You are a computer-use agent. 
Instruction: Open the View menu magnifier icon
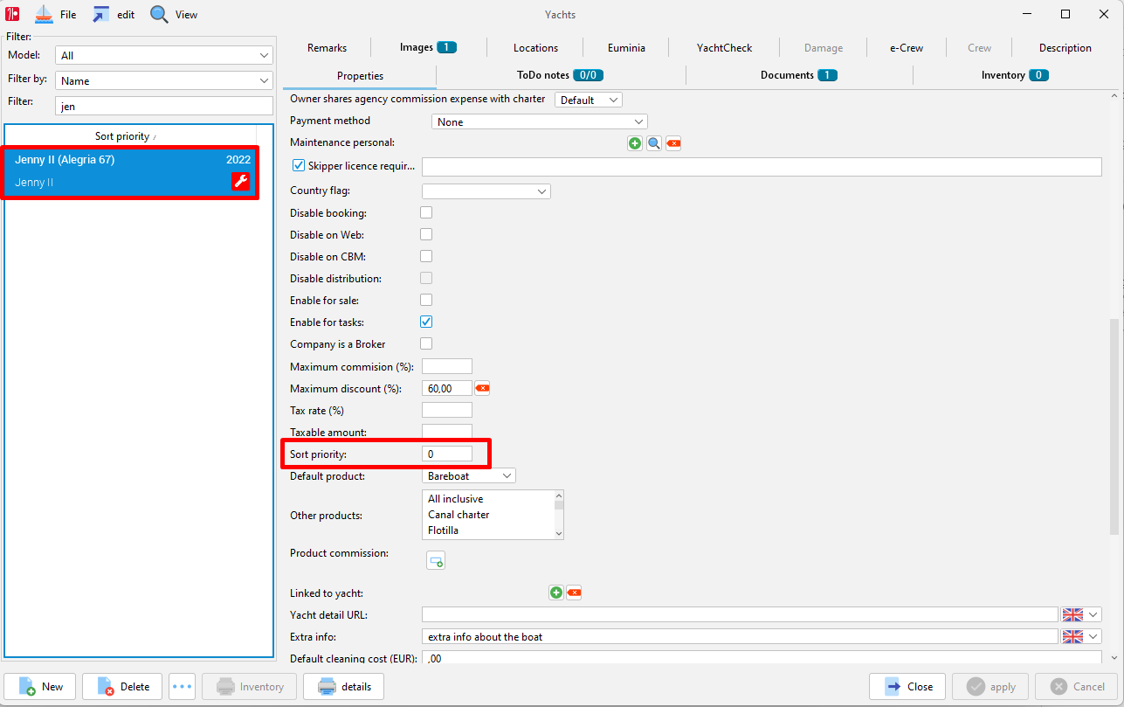pyautogui.click(x=159, y=14)
